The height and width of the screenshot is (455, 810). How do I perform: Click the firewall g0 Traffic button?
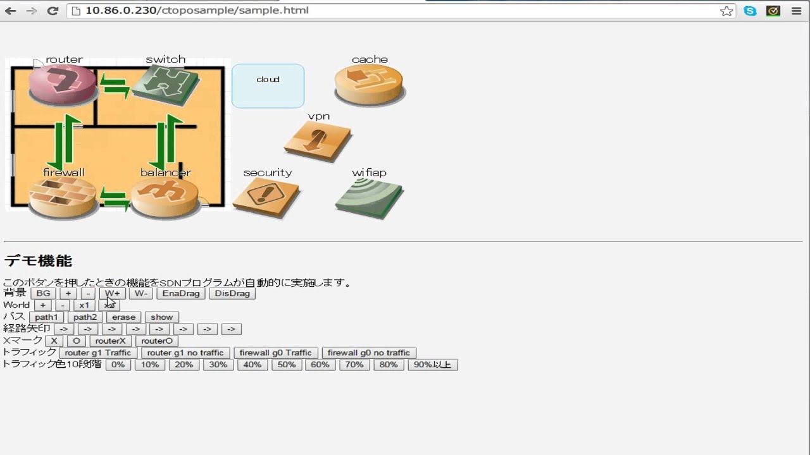pyautogui.click(x=275, y=353)
